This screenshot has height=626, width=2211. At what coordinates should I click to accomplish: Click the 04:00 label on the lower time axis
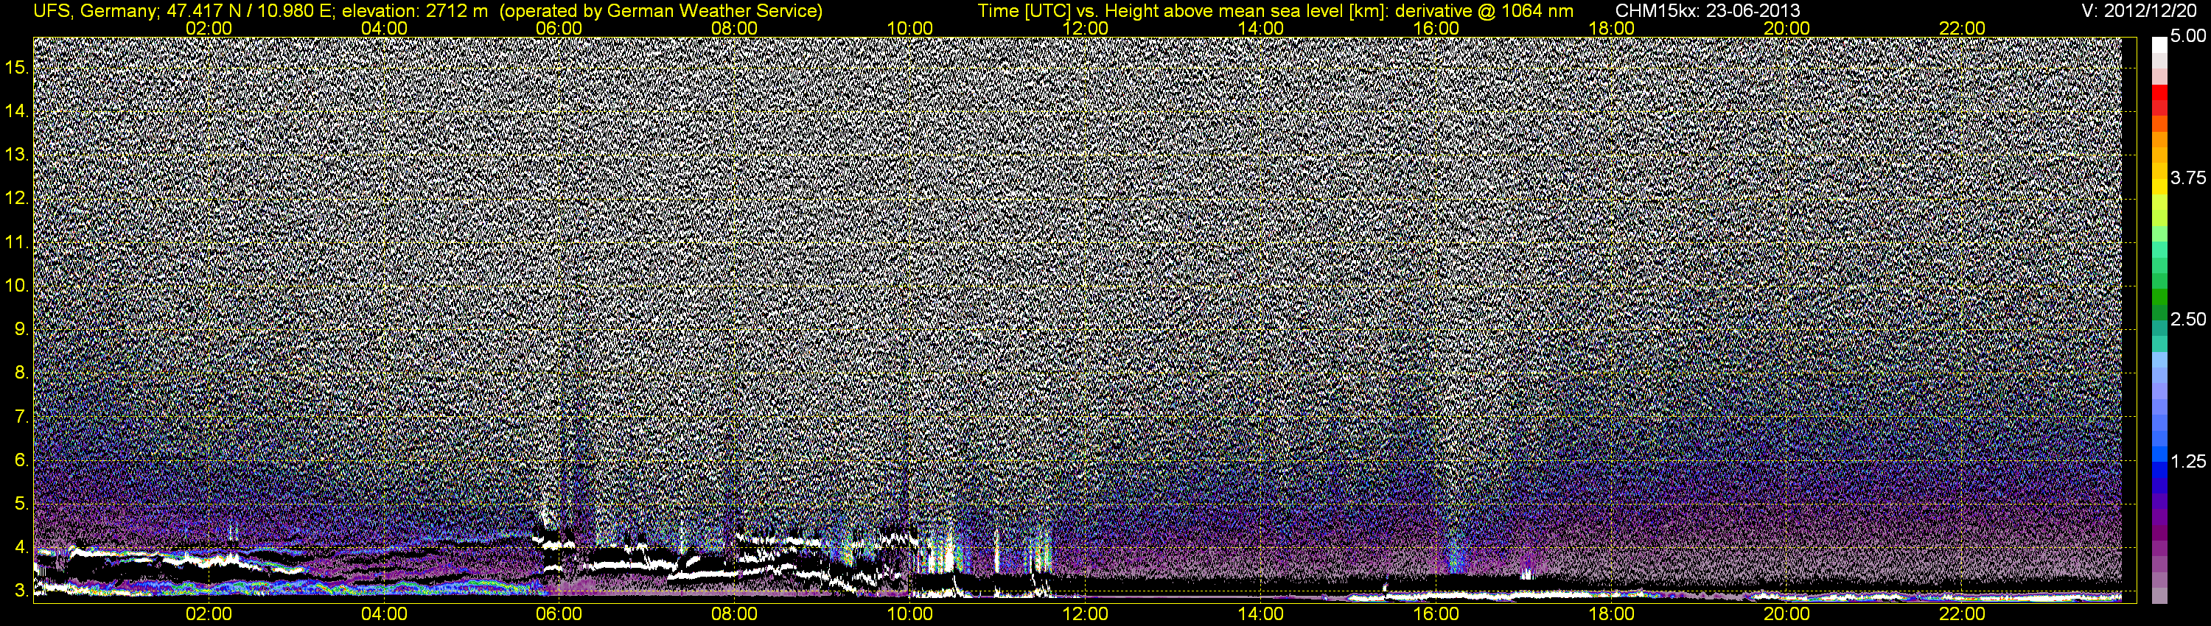[x=384, y=614]
